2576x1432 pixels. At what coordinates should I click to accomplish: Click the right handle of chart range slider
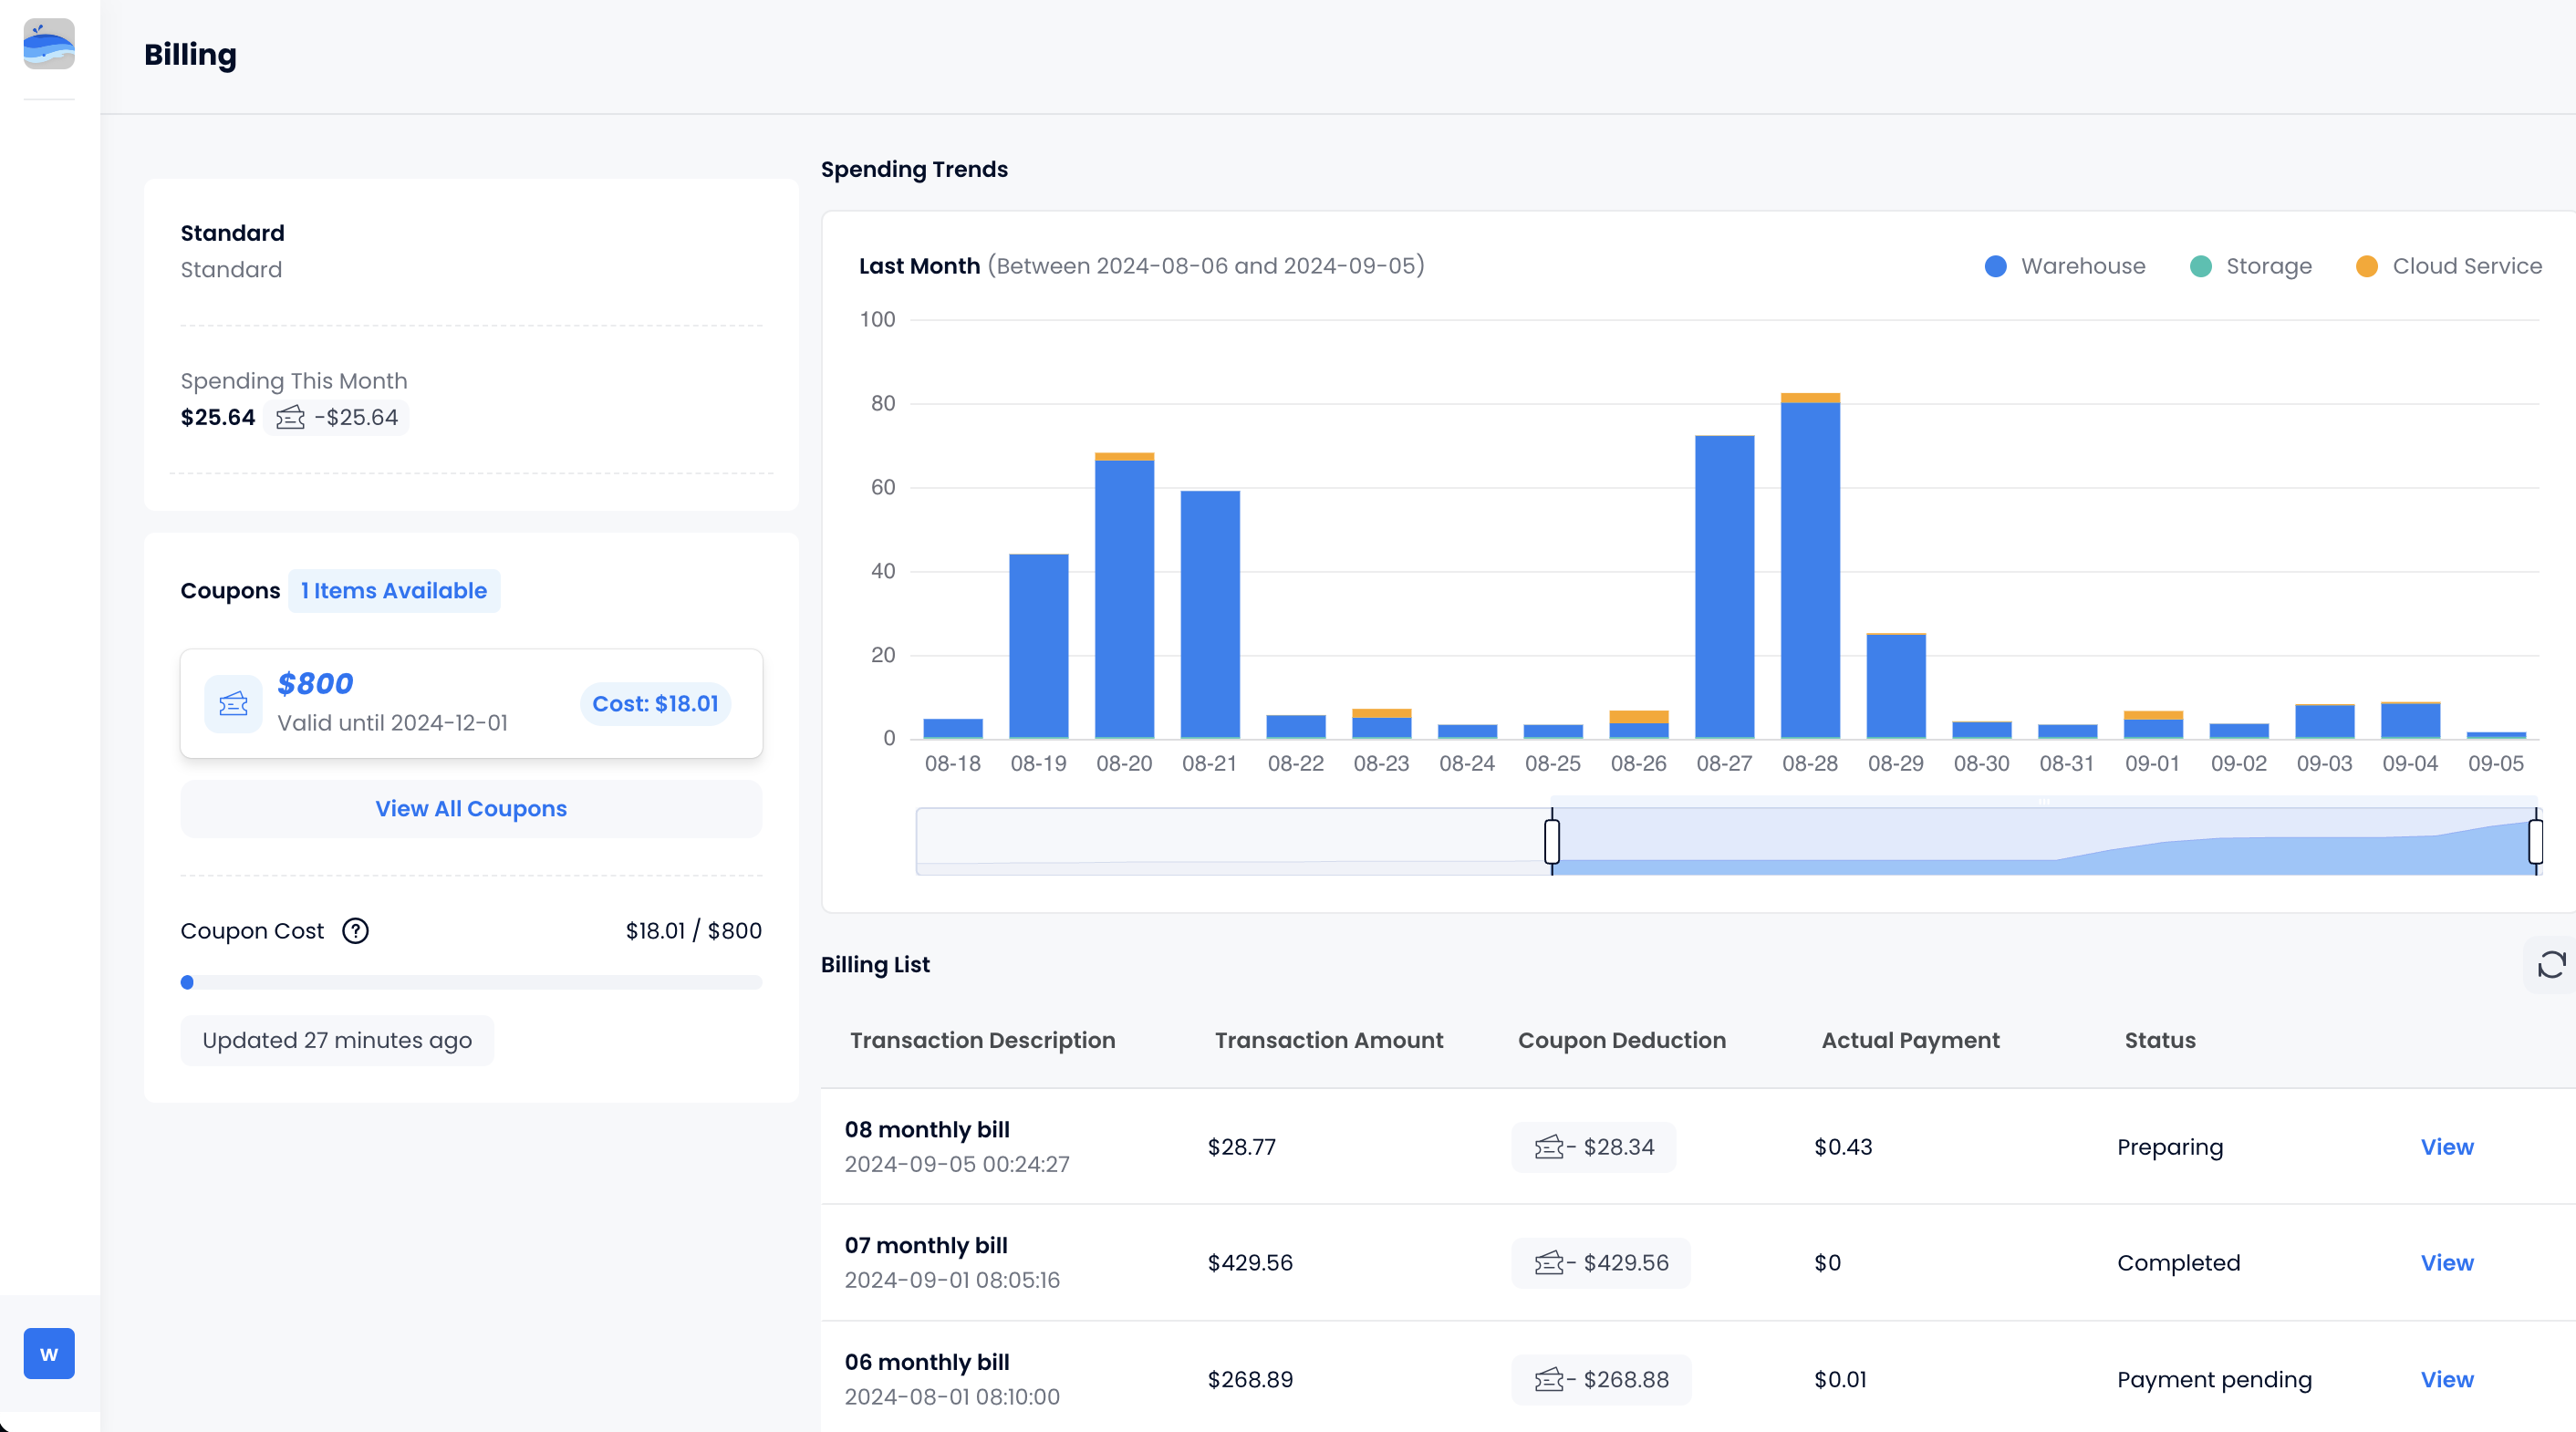click(2536, 841)
